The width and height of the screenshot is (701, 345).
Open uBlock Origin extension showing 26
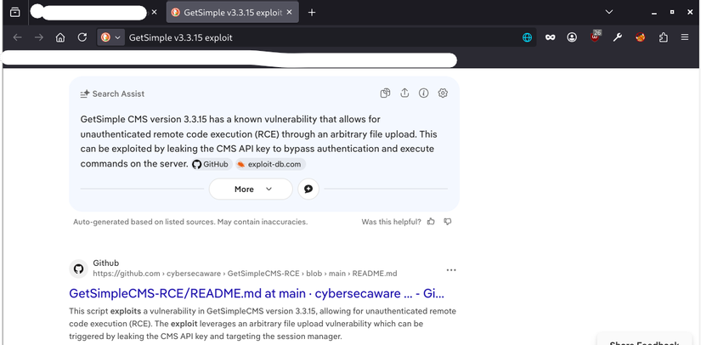tap(595, 37)
